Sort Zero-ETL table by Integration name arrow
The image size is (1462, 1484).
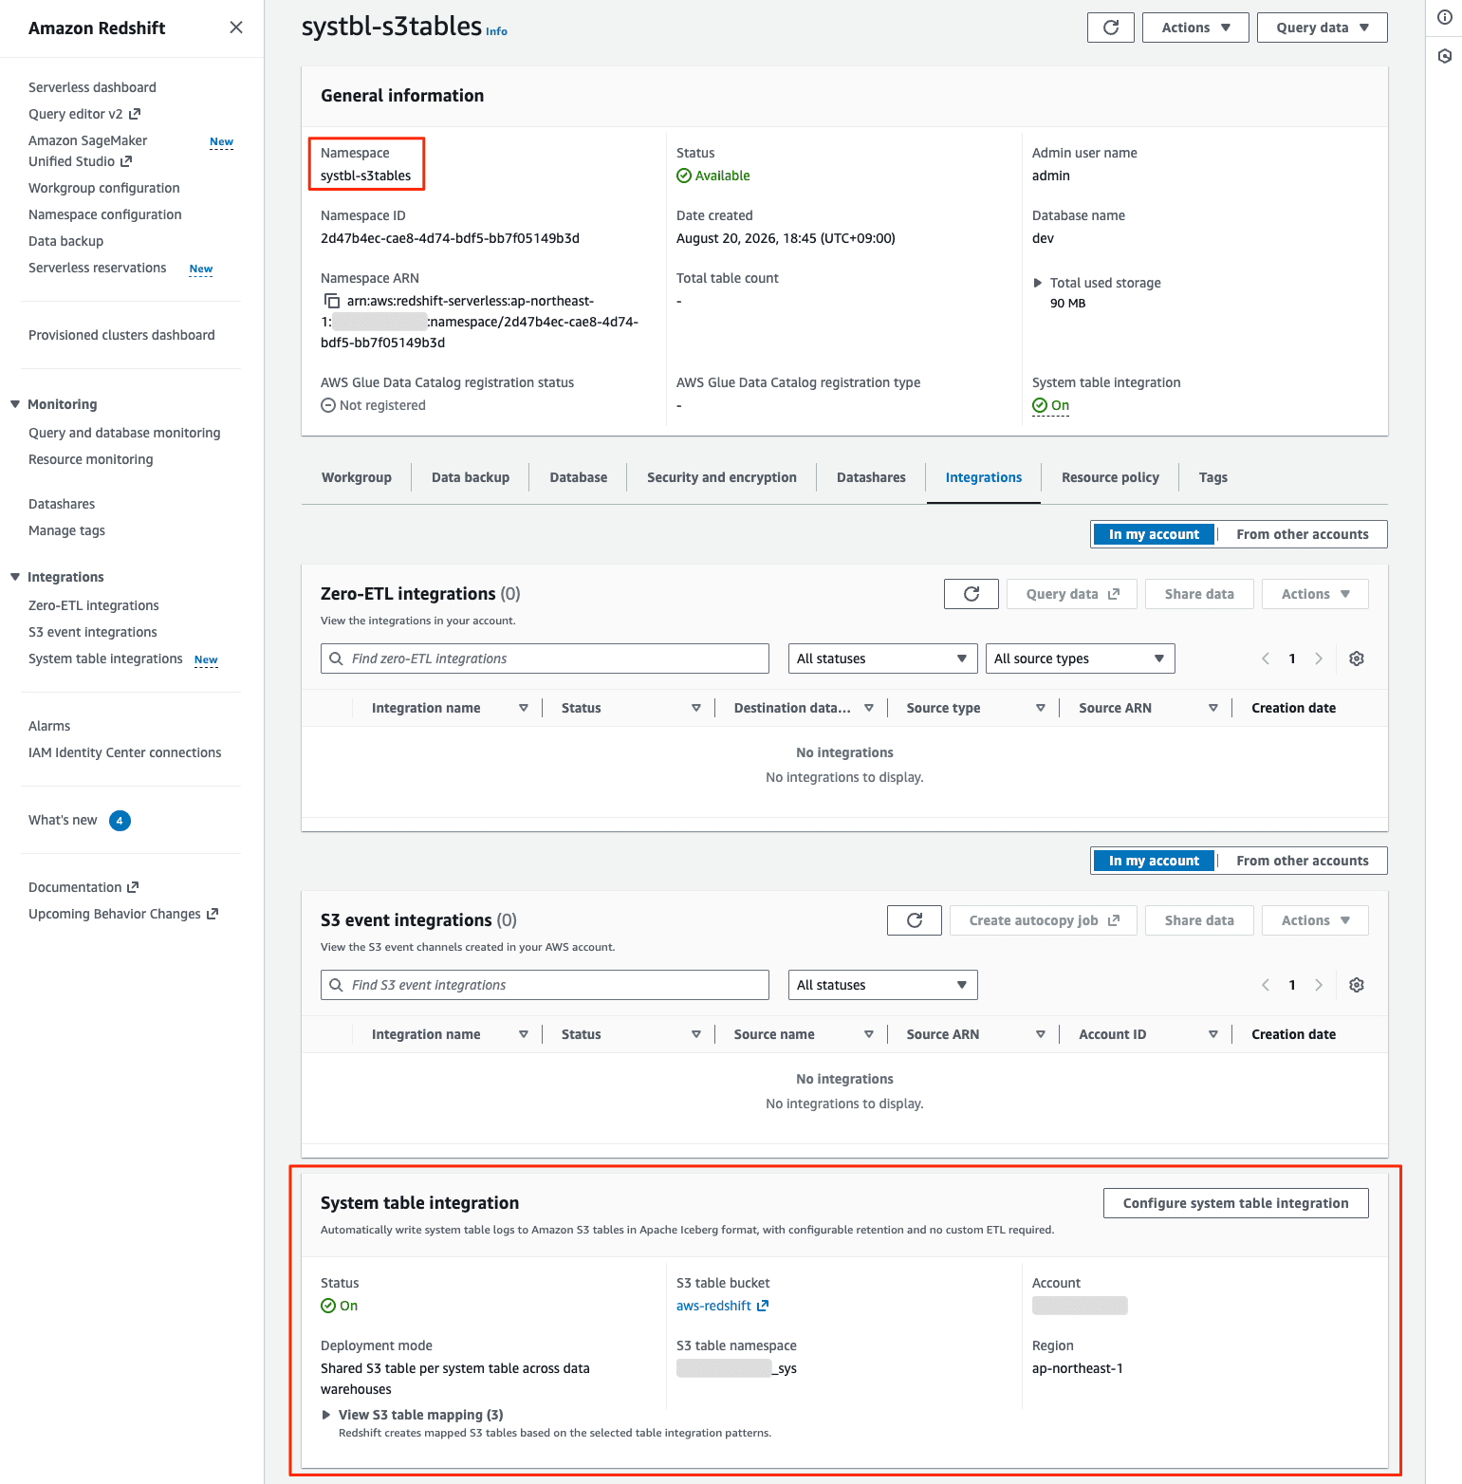pyautogui.click(x=524, y=708)
